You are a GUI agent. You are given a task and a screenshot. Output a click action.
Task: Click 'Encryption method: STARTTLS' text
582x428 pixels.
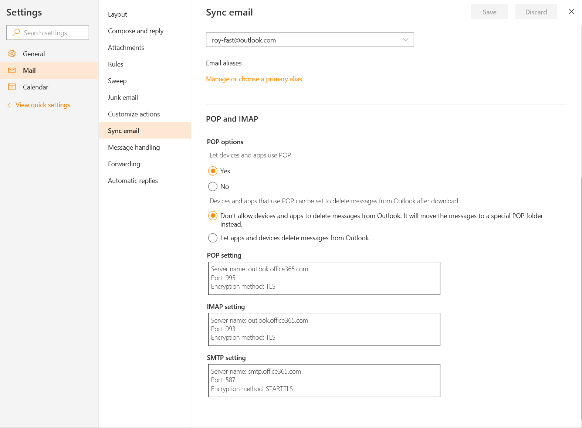[252, 389]
